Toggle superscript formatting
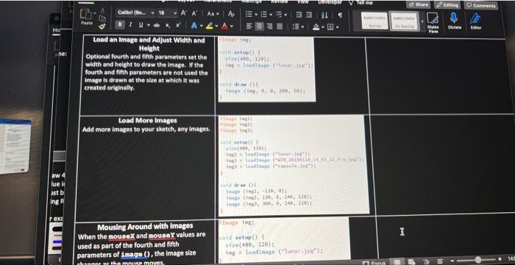This screenshot has height=265, width=515. point(178,25)
